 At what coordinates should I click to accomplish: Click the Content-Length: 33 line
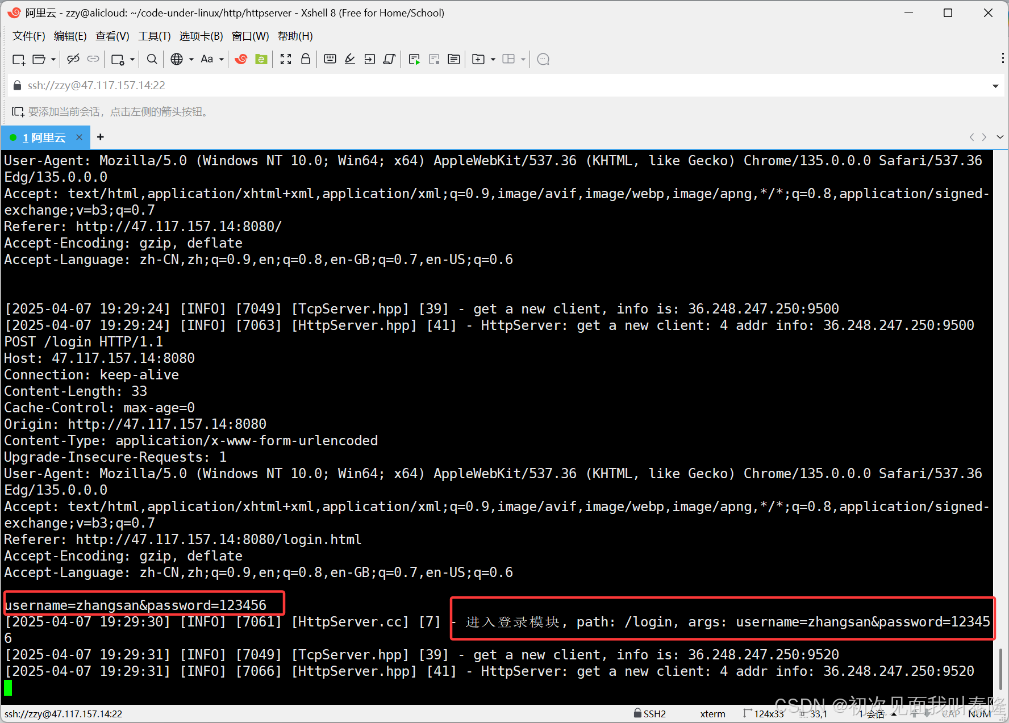pos(76,391)
